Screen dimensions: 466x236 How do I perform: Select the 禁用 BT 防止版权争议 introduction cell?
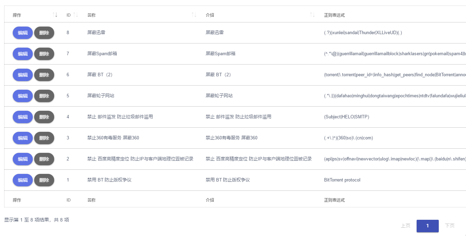[228, 180]
